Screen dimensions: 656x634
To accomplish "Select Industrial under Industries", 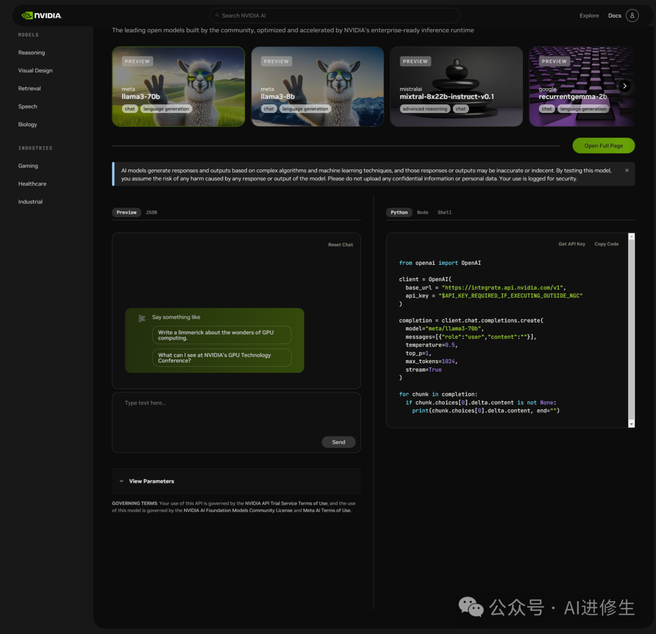I will tap(30, 202).
